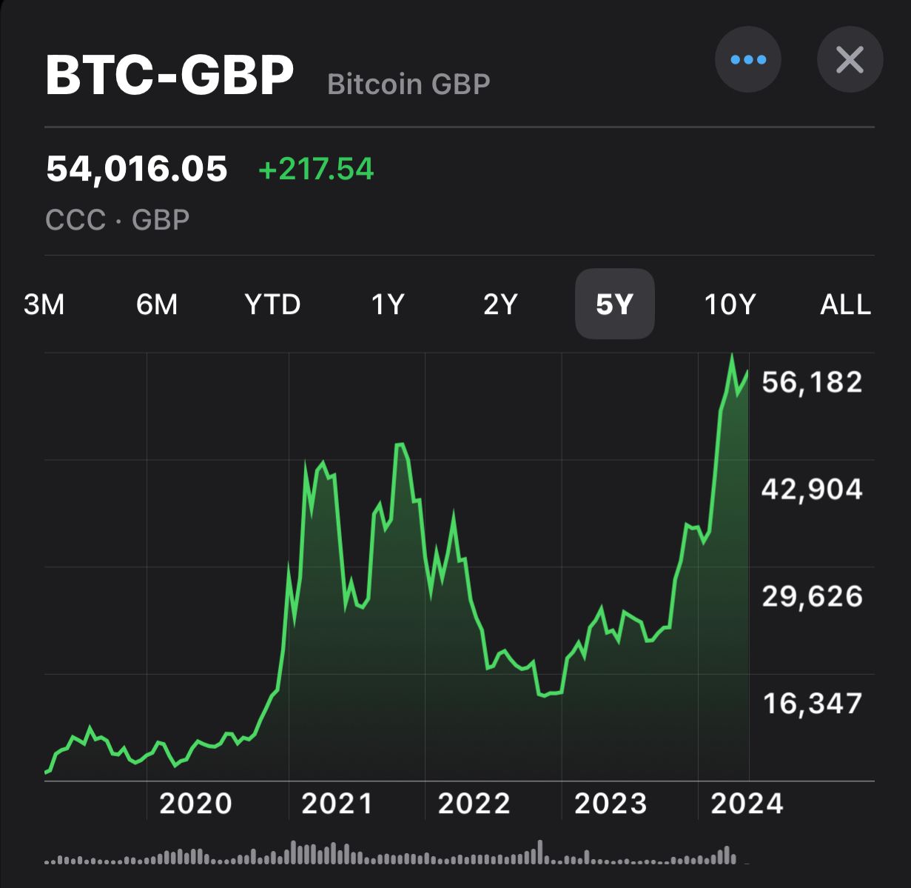The height and width of the screenshot is (888, 911).
Task: Select the 6M time range
Action: 157,304
